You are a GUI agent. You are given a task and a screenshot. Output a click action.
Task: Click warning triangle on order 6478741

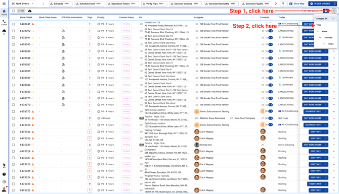point(33,24)
